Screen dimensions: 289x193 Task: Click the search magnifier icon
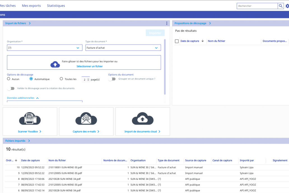[x=281, y=6]
